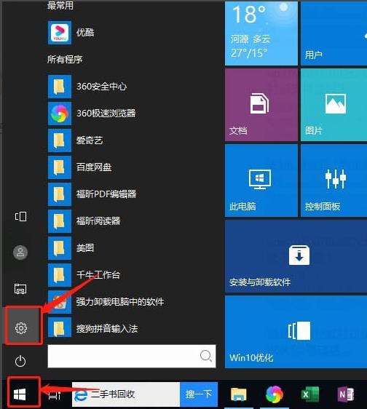This screenshot has height=409, width=367.
Task: Click the power icon in the sidebar
Action: pos(20,361)
